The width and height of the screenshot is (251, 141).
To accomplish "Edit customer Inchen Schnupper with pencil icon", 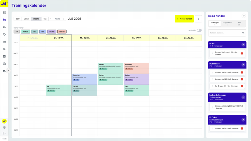I will pos(243,97).
